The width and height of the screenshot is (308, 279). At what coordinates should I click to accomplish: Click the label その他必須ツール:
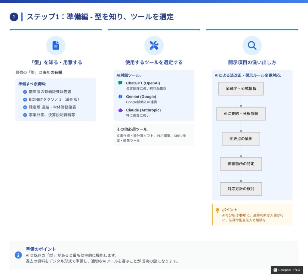click(132, 129)
